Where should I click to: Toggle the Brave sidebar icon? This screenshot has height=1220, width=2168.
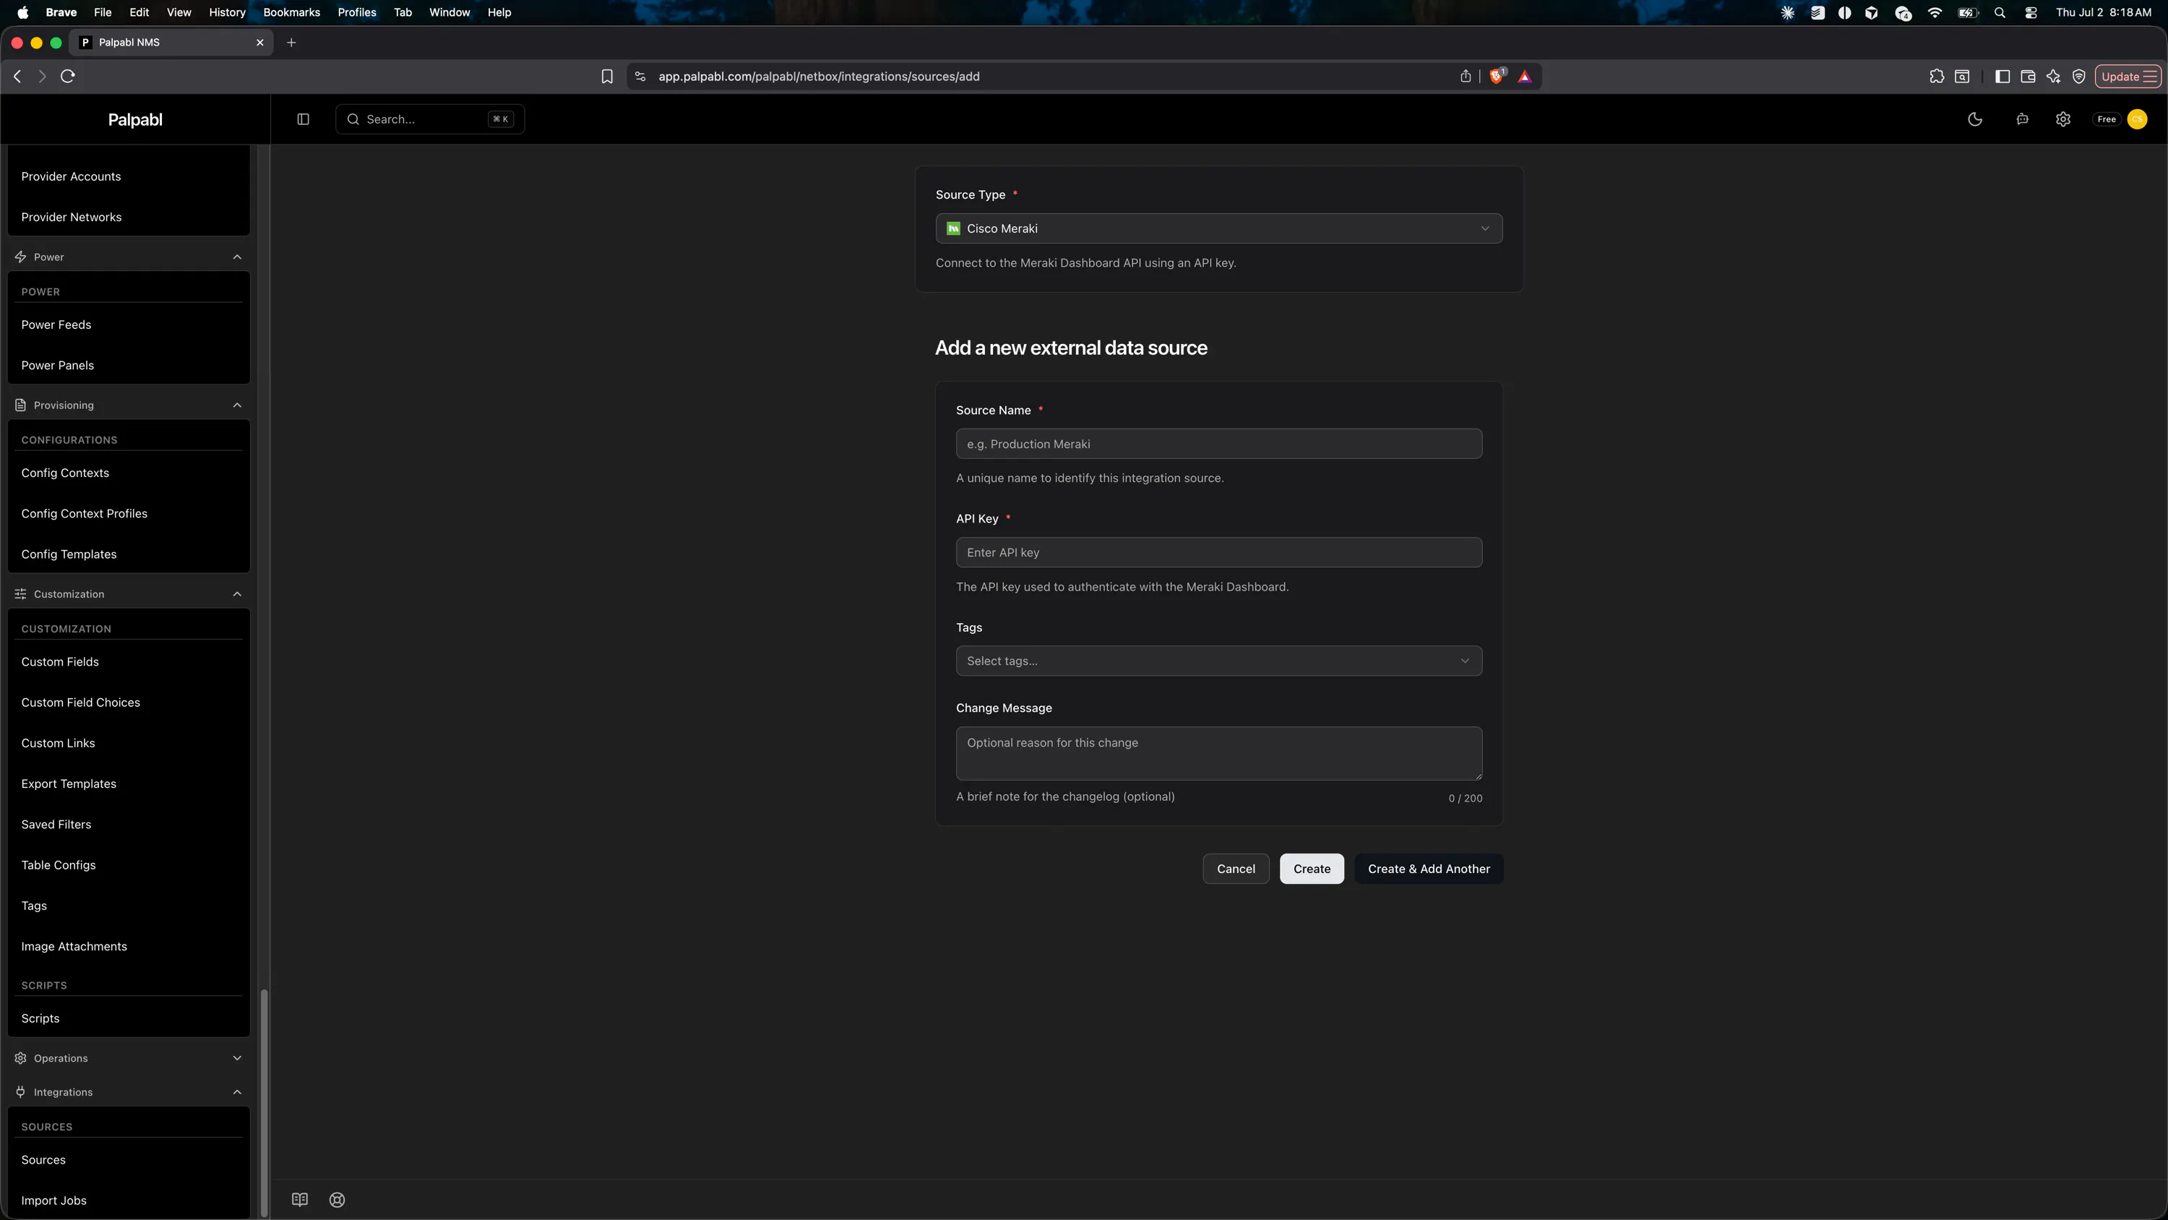click(2003, 77)
